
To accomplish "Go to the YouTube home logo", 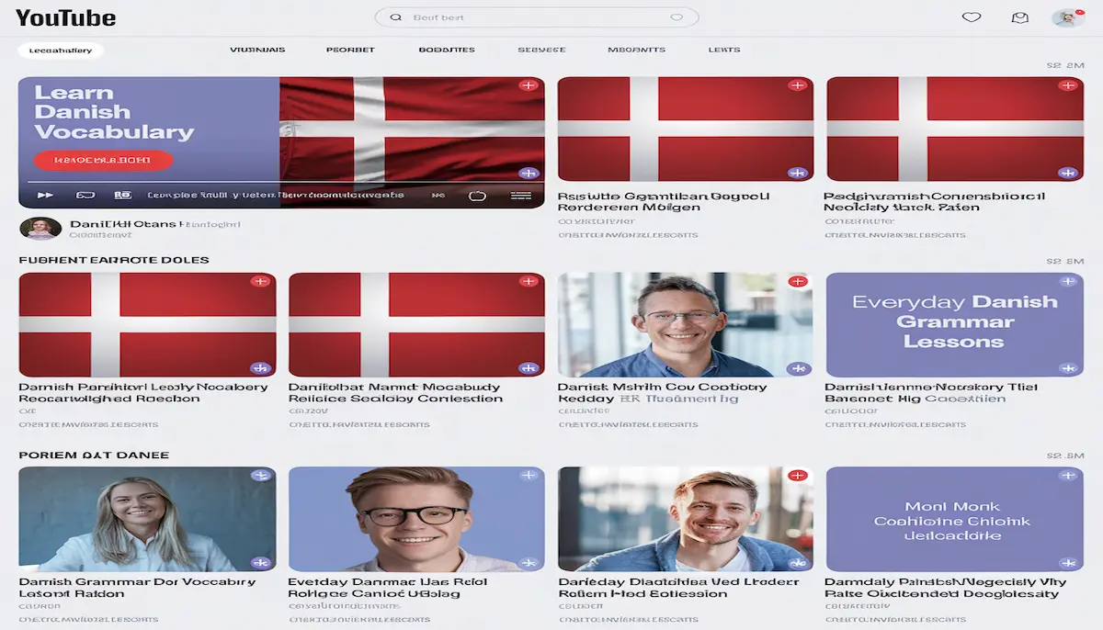I will [65, 18].
